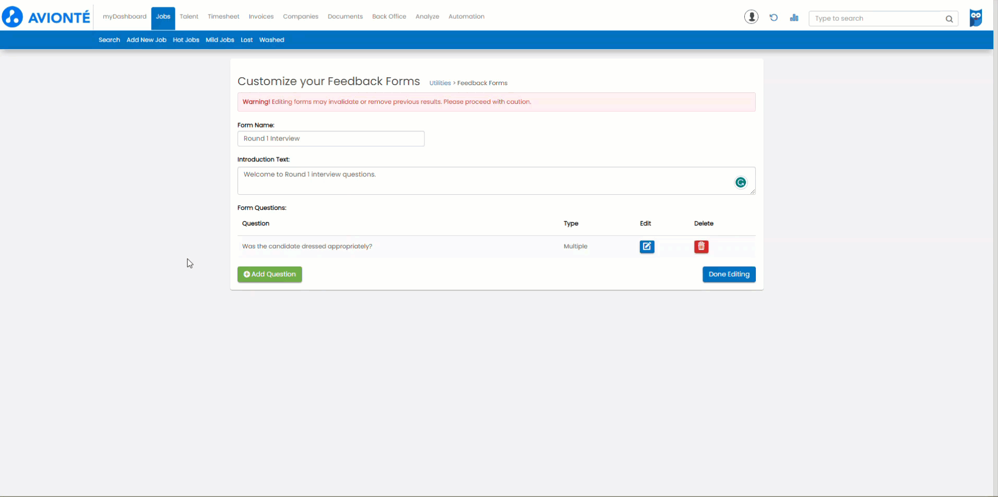Open the Back Office tab
Viewport: 998px width, 497px height.
389,17
